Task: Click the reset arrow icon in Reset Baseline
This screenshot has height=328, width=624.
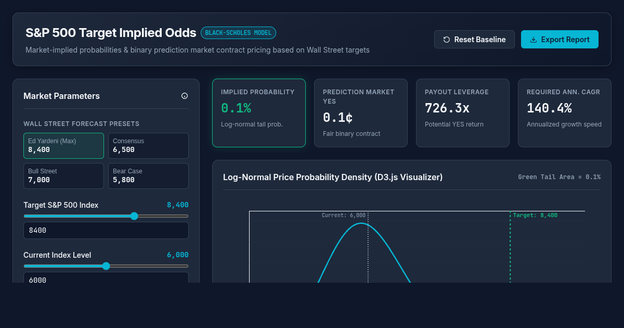Action: (447, 40)
